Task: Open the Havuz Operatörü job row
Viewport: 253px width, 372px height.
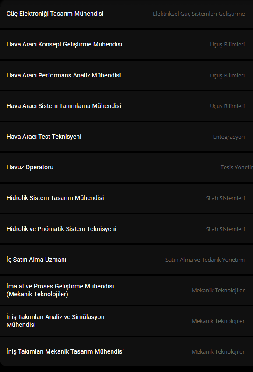Action: (126, 167)
